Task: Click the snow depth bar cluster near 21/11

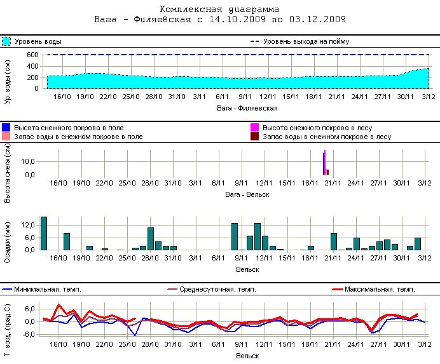Action: point(325,164)
